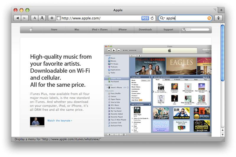Click the iTunes Store sidebar item
Viewport: 236px width, 157px height.
[116, 79]
